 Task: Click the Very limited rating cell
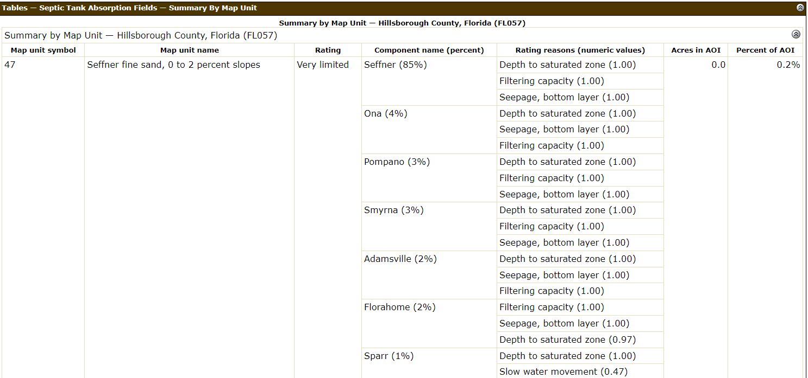(x=323, y=65)
